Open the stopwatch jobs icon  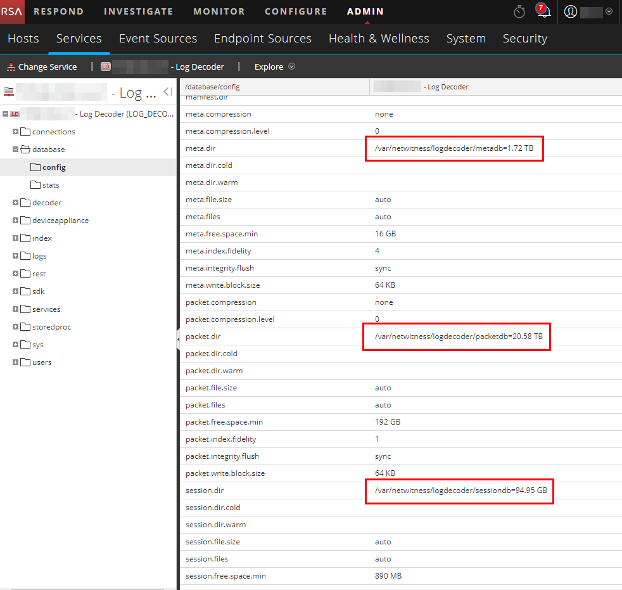tap(519, 11)
